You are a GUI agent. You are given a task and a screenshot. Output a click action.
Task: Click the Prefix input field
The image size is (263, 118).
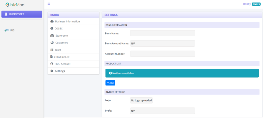pyautogui.click(x=162, y=111)
